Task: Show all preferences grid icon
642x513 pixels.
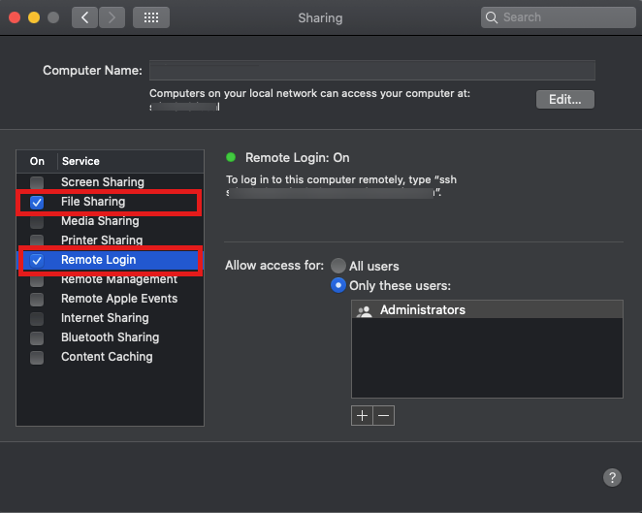Action: [x=150, y=17]
